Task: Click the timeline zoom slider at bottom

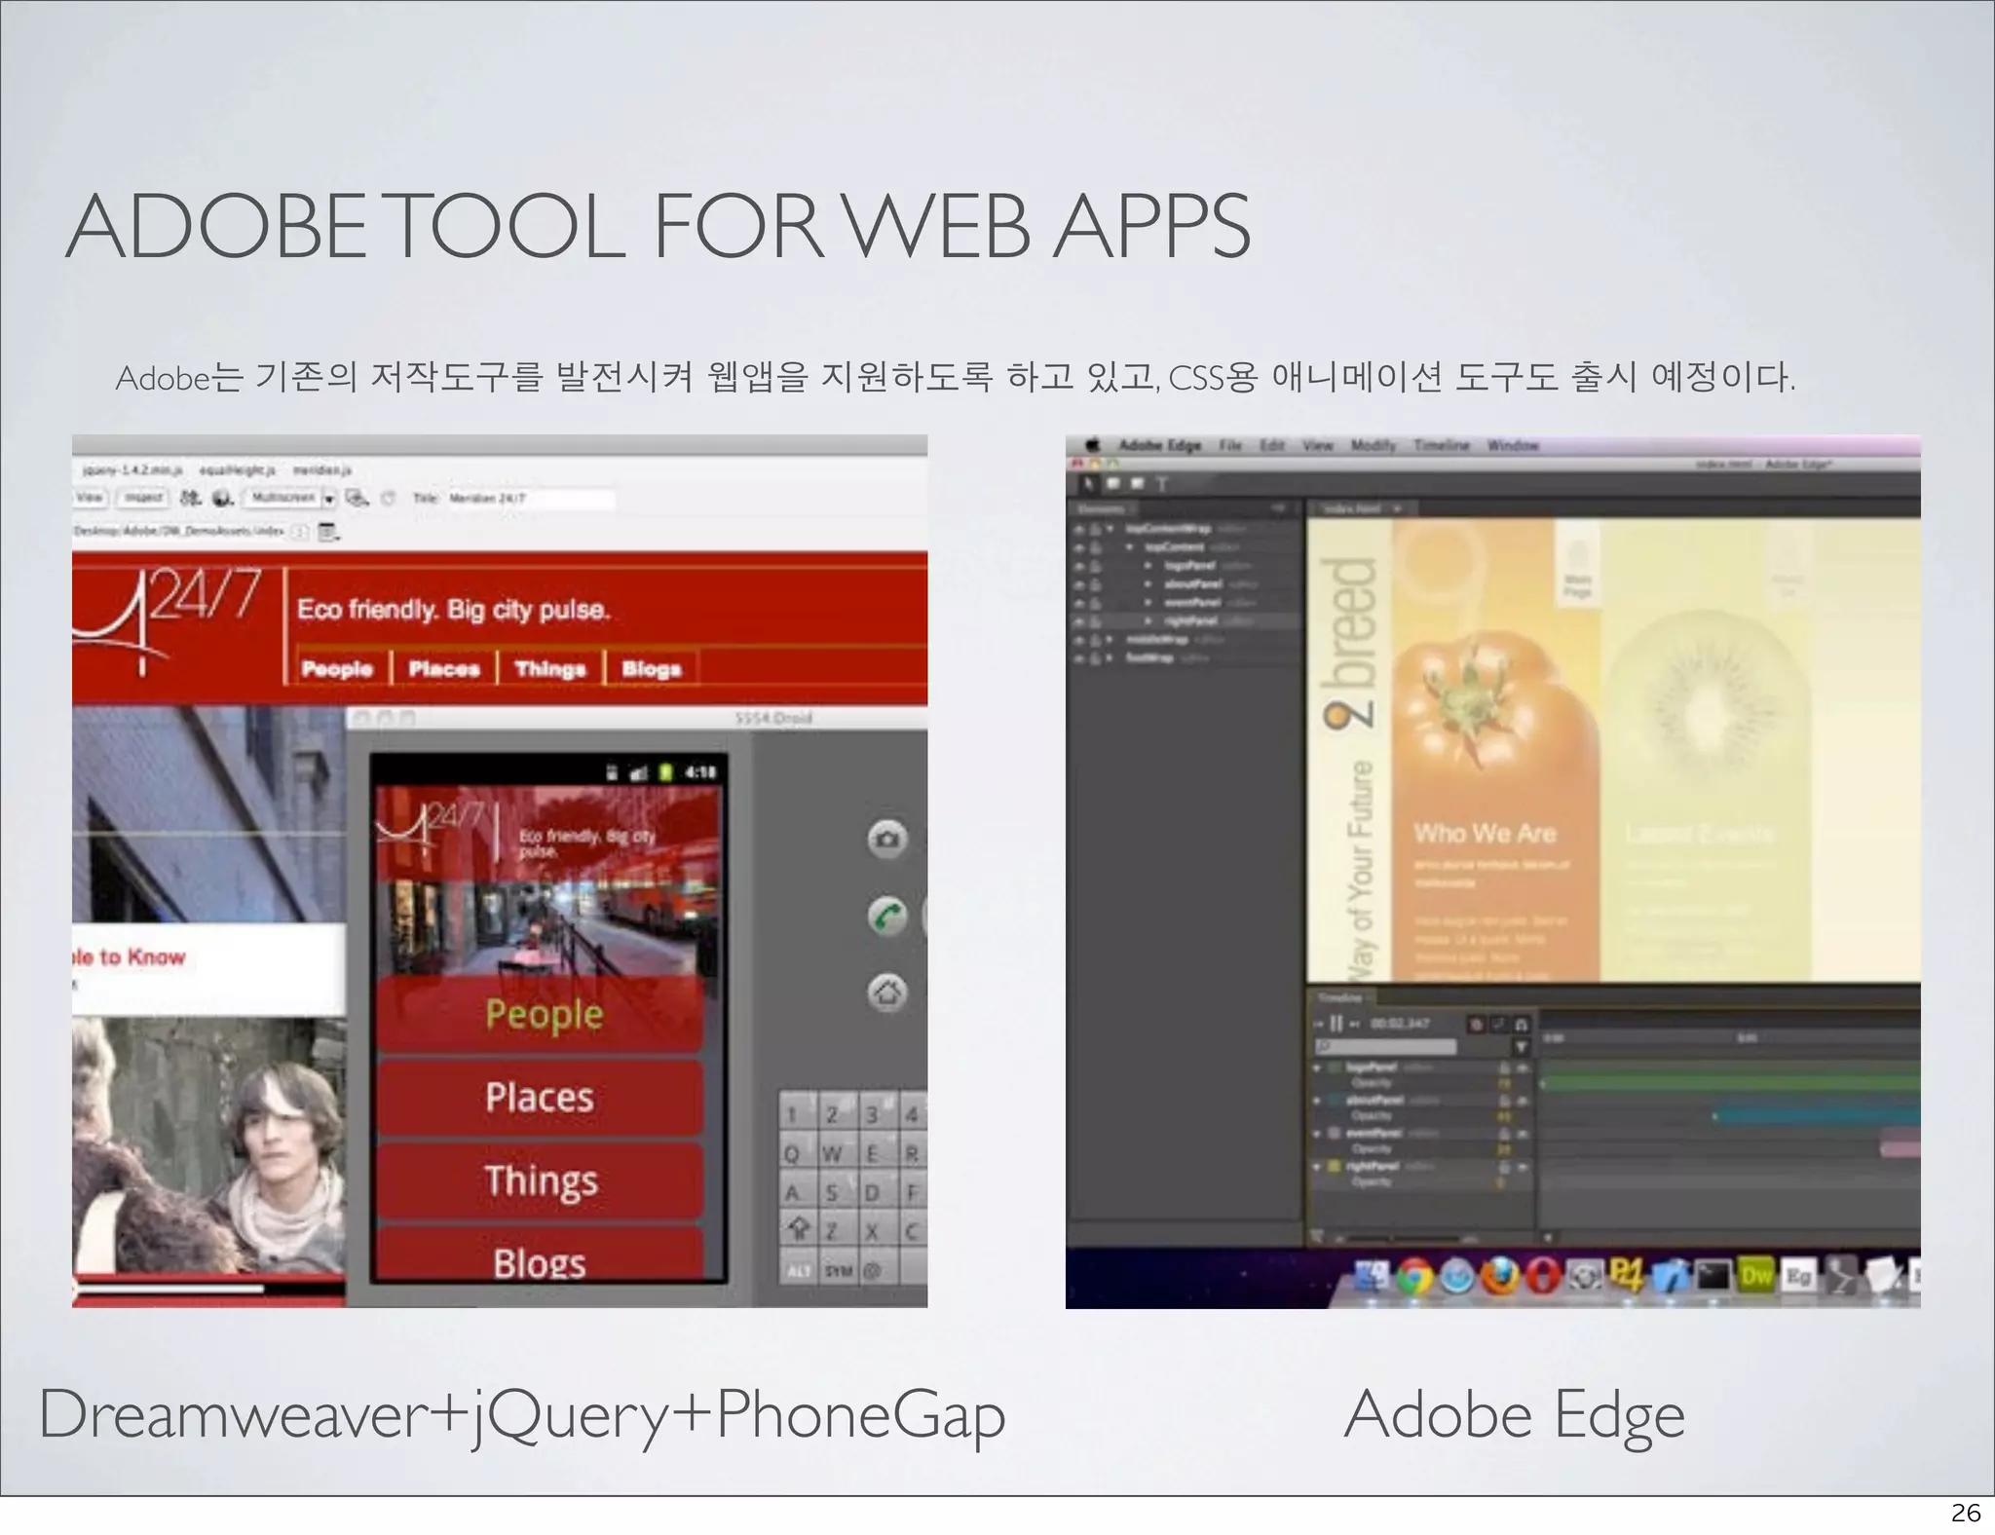Action: tap(1403, 1238)
